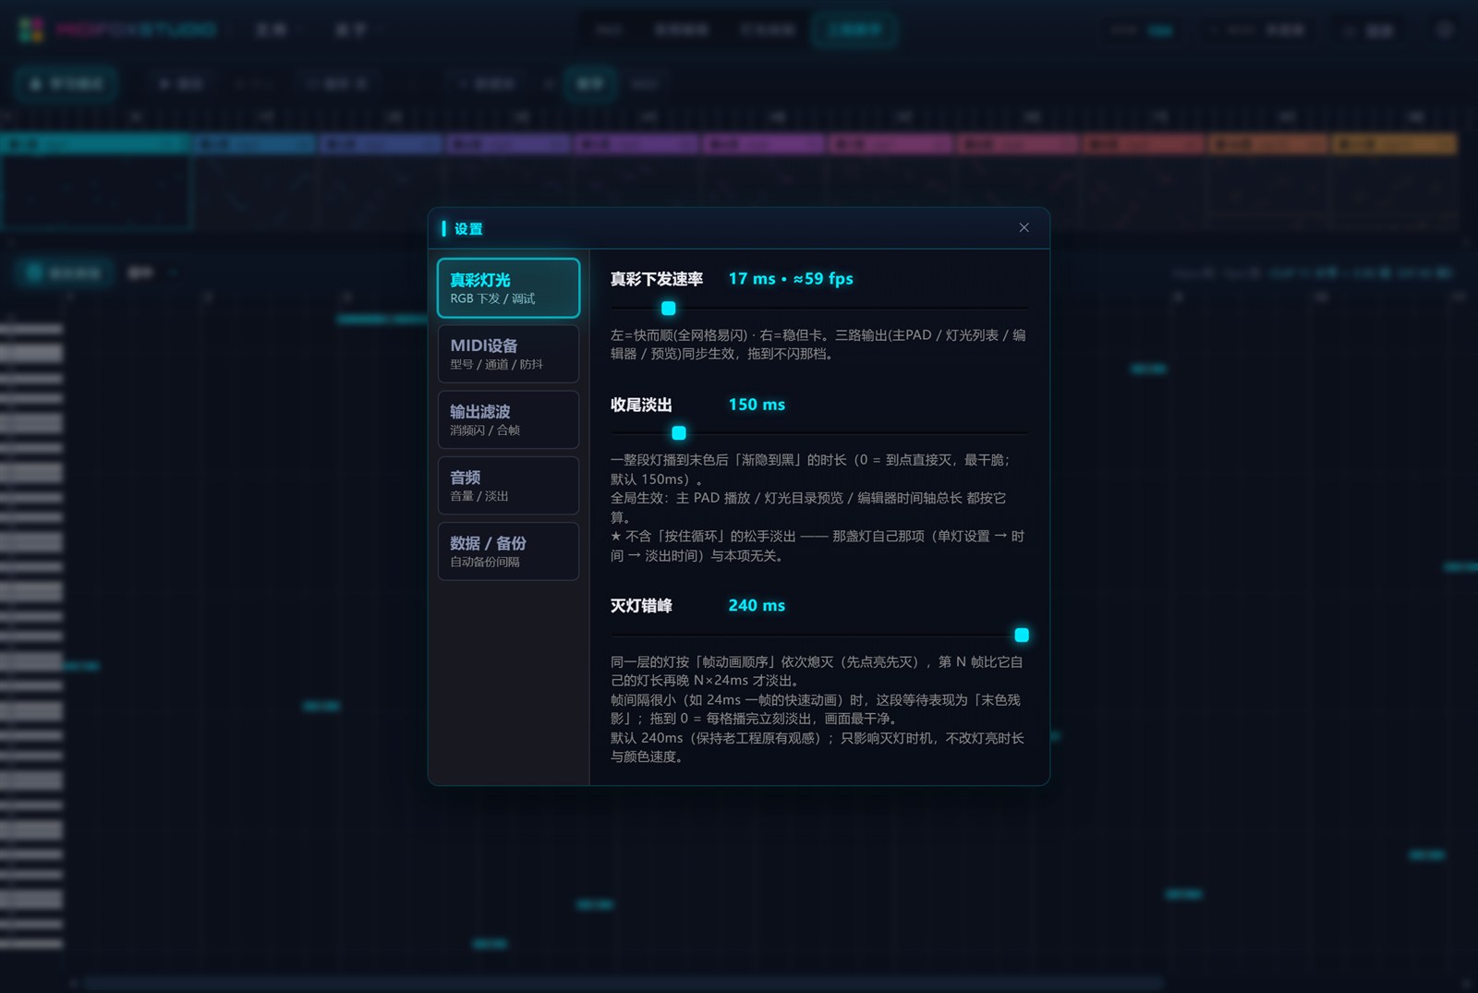This screenshot has width=1478, height=993.
Task: Click the "17 ms • ≈59 fps" value
Action: click(791, 279)
